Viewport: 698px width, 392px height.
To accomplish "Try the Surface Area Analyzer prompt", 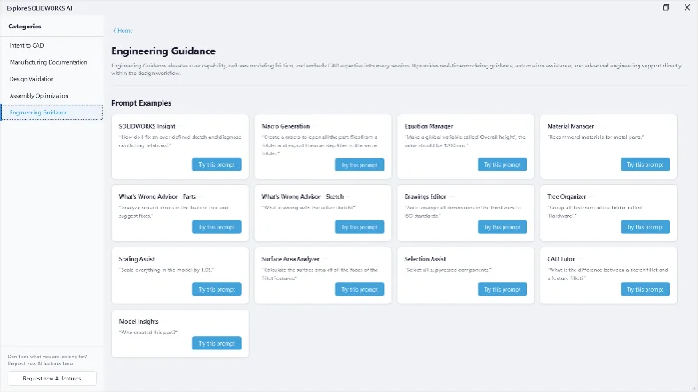I will [360, 289].
